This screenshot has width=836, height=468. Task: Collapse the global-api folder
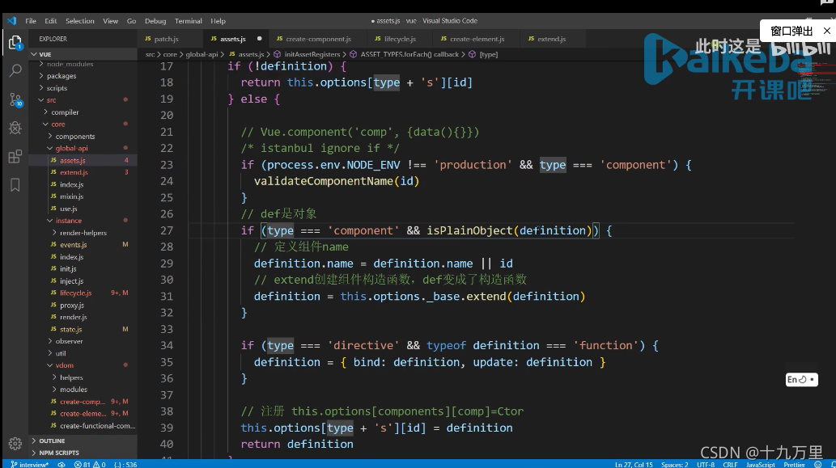[83, 149]
